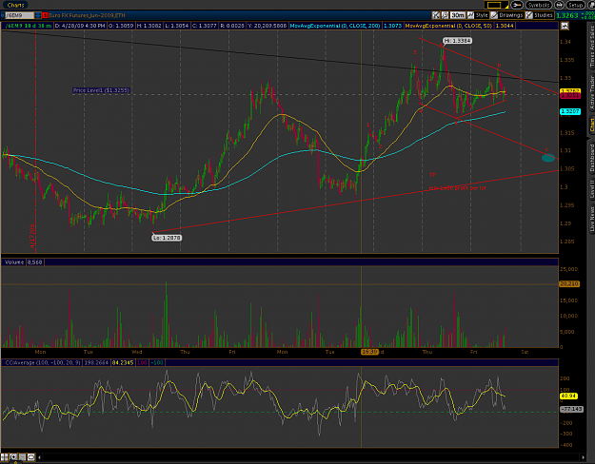
Task: Open the Times And Sales side tab
Action: (x=591, y=47)
